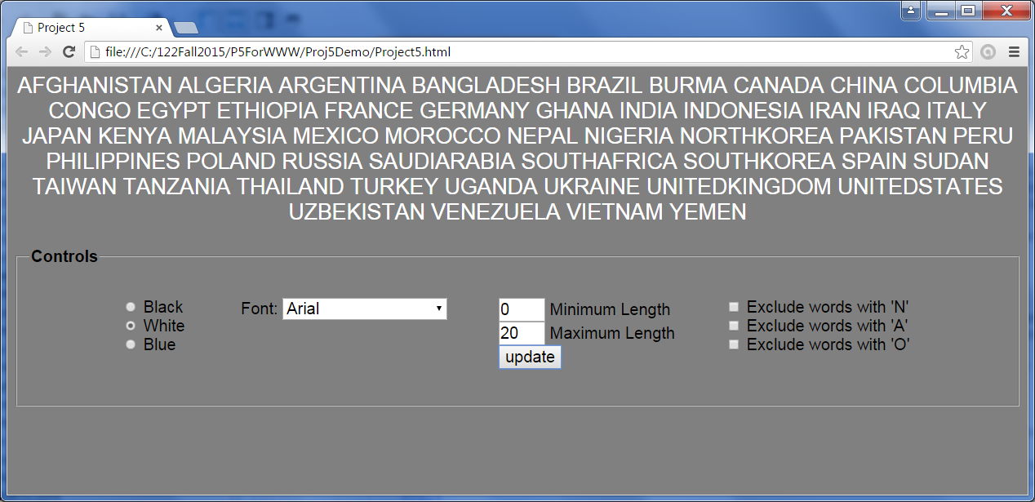The width and height of the screenshot is (1035, 502).
Task: Bookmark page with the star icon
Action: click(x=962, y=52)
